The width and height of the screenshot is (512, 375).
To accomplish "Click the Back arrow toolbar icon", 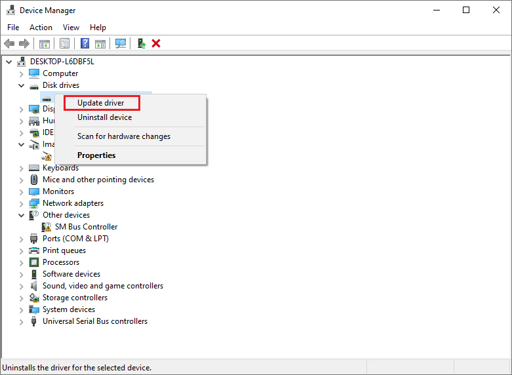I will tap(9, 43).
